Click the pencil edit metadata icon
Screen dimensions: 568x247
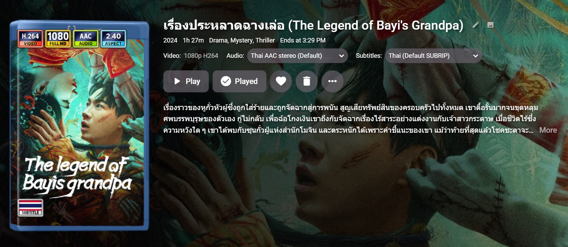(x=475, y=25)
